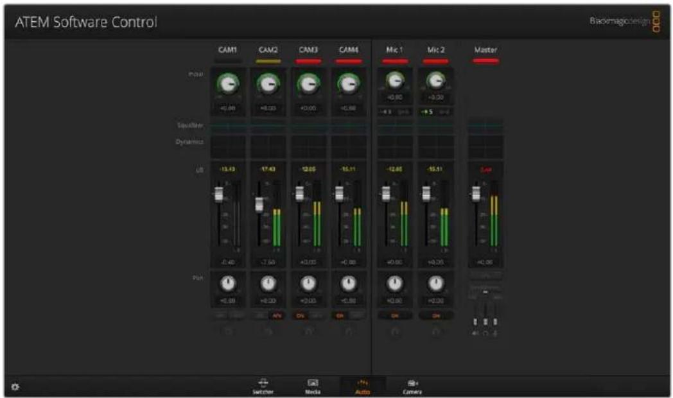Click the Mic 2 pan knob
The image size is (673, 398).
coord(435,284)
